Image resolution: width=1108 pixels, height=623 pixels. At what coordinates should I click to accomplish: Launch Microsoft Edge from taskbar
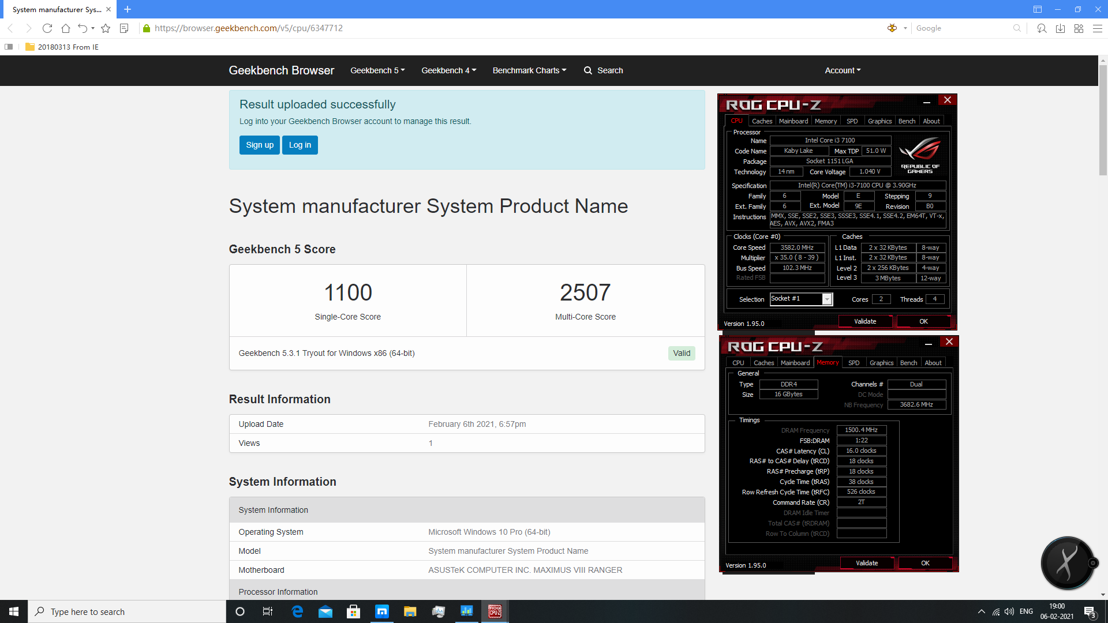(297, 611)
